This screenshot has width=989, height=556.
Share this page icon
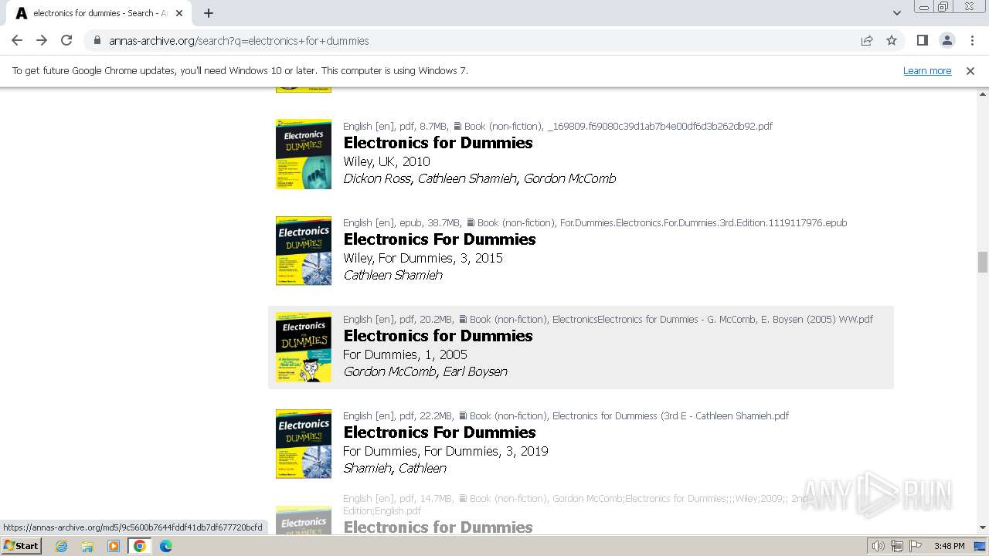[867, 40]
